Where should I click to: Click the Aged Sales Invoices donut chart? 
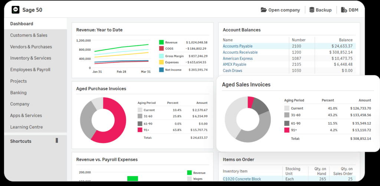point(248,119)
